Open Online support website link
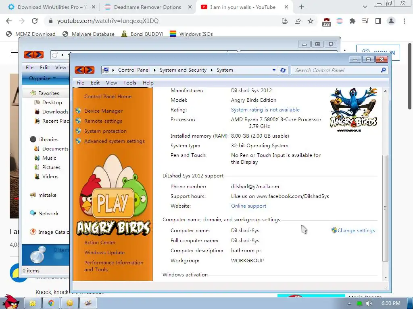The image size is (413, 309). 248,206
